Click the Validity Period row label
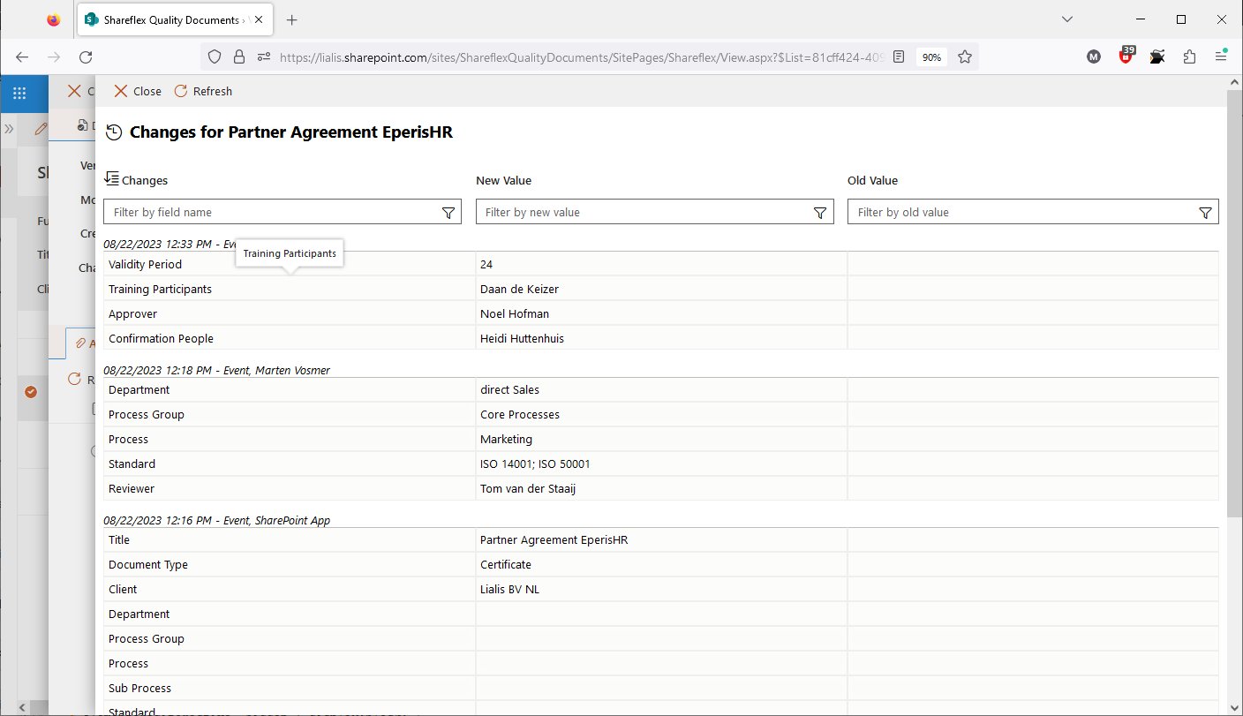 pyautogui.click(x=145, y=264)
